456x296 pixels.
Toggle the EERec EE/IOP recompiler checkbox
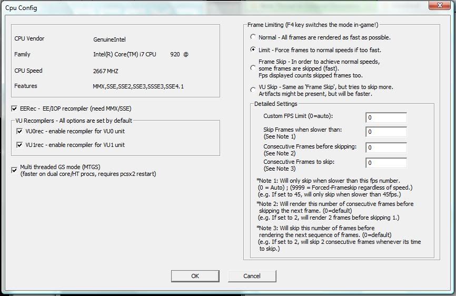pyautogui.click(x=14, y=108)
